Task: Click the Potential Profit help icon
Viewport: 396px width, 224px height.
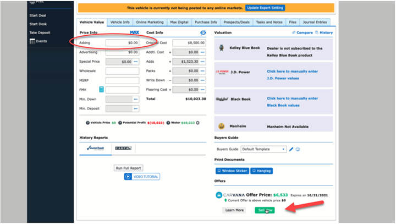Action: (x=120, y=123)
